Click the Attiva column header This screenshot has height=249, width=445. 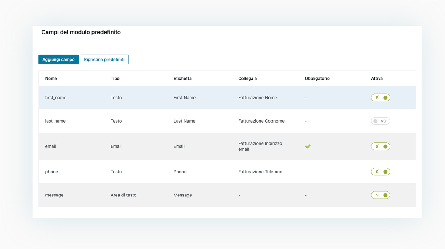377,78
